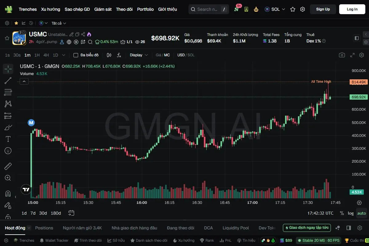Switch to the Liquidity Pool tab
Image resolution: width=369 pixels, height=246 pixels.
click(236, 228)
